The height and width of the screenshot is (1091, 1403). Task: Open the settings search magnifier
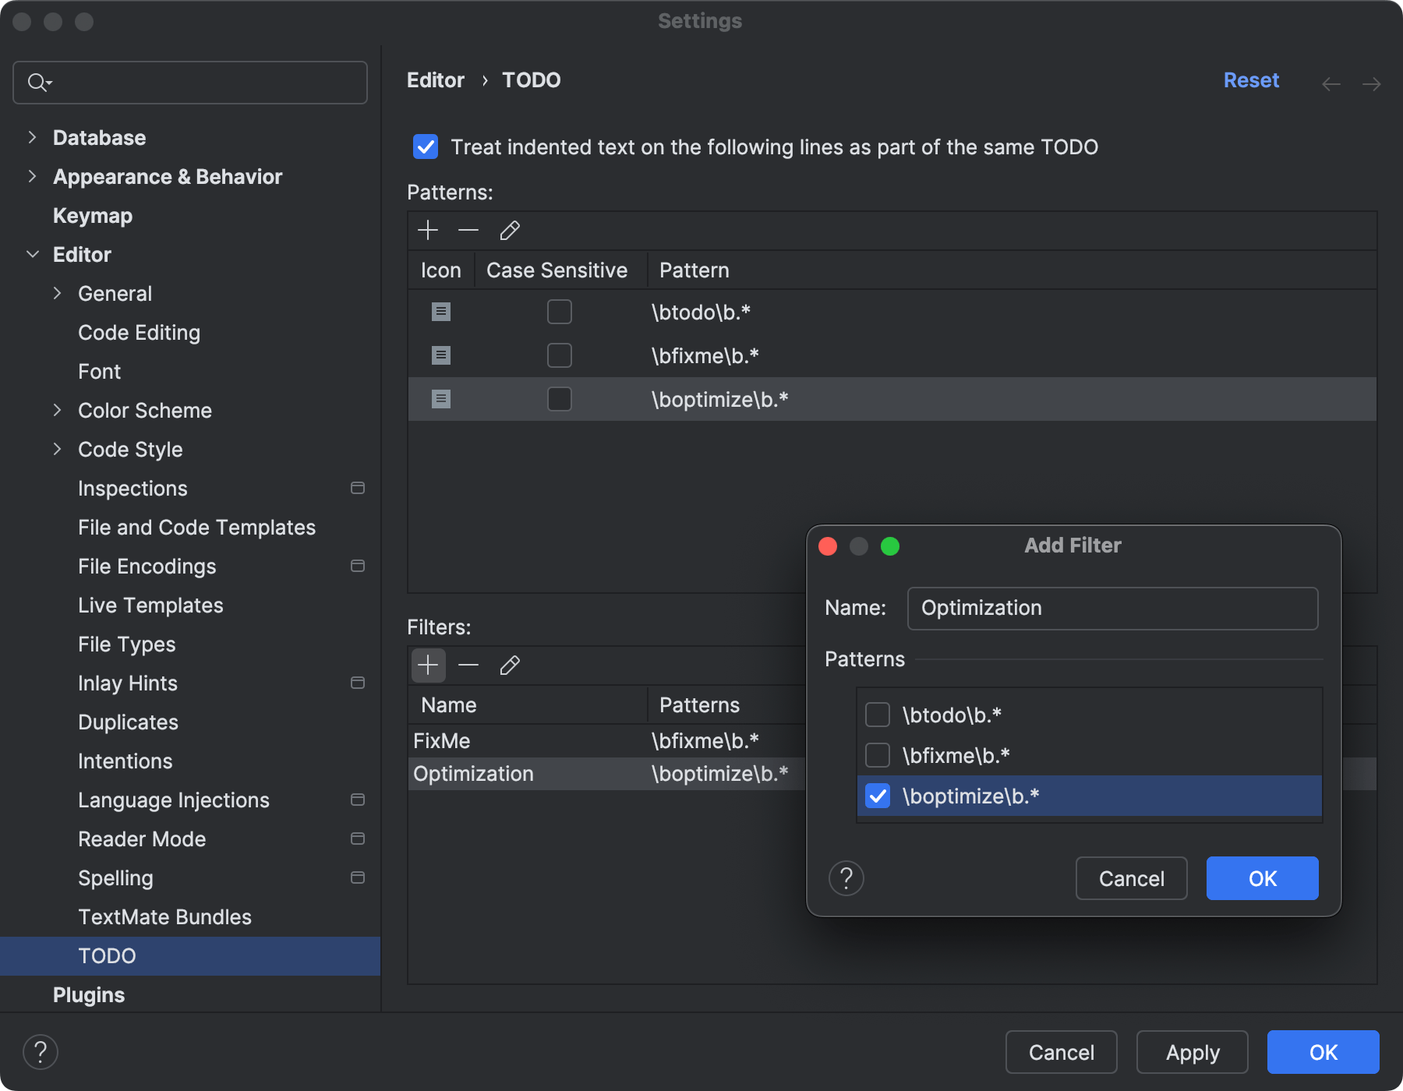point(39,82)
